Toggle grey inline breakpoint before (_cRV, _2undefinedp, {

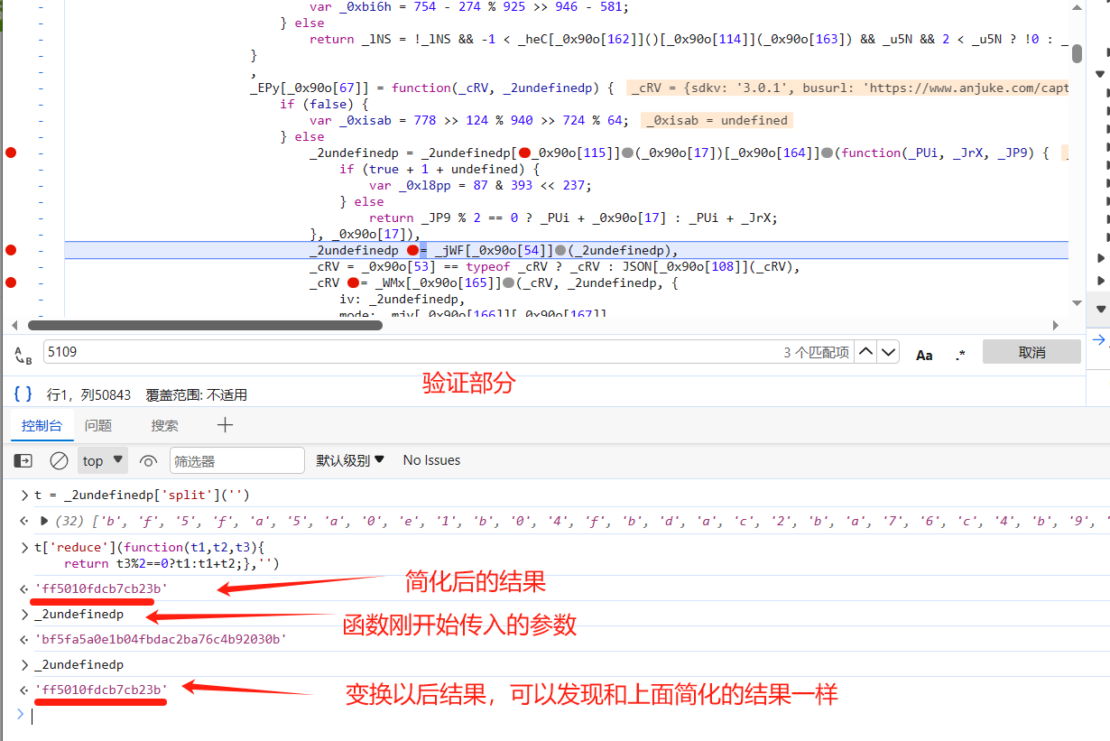[509, 283]
